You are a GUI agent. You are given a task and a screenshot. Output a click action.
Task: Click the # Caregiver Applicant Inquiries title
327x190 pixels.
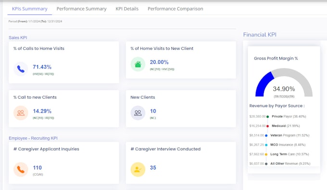click(x=46, y=149)
